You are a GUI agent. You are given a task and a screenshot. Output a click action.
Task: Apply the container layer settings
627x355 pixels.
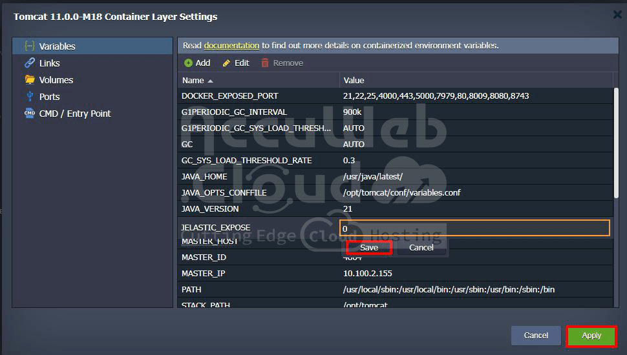coord(591,336)
